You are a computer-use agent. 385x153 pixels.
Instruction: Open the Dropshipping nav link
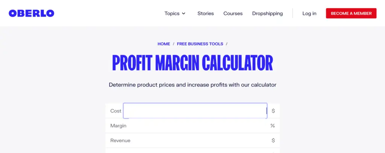267,13
